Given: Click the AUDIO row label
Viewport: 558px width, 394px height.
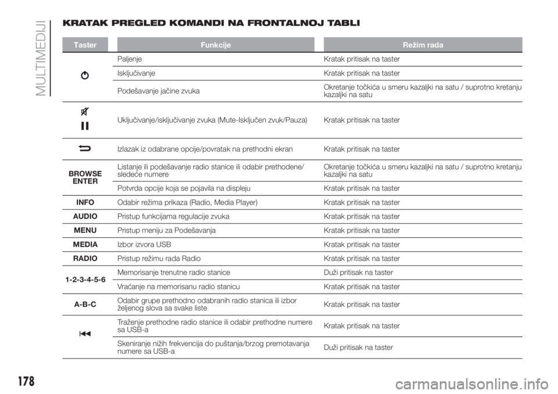Looking at the screenshot, I should (x=85, y=216).
